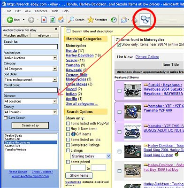The height and width of the screenshot is (188, 184).
Task: Open the Harley-Davidson category link
Action: pos(80,55)
